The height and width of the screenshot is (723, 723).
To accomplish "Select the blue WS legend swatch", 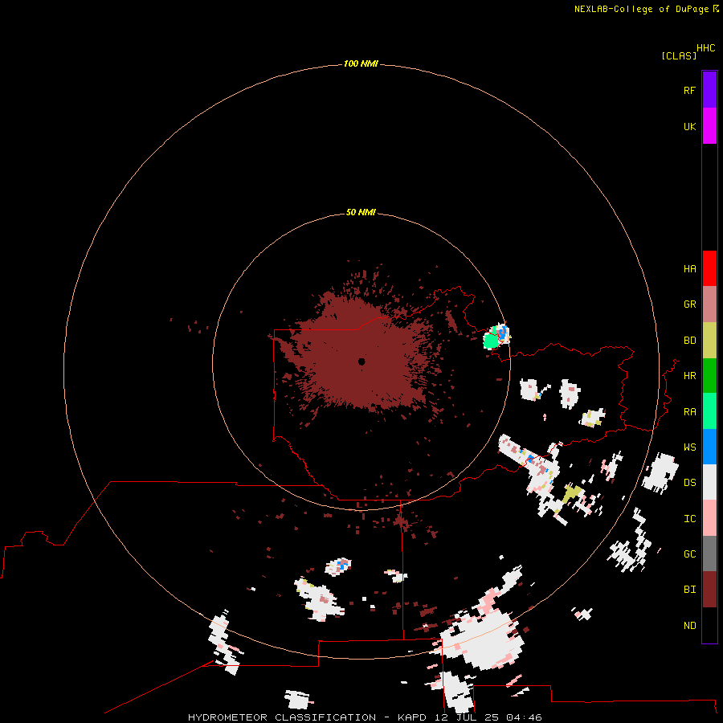I will [709, 447].
